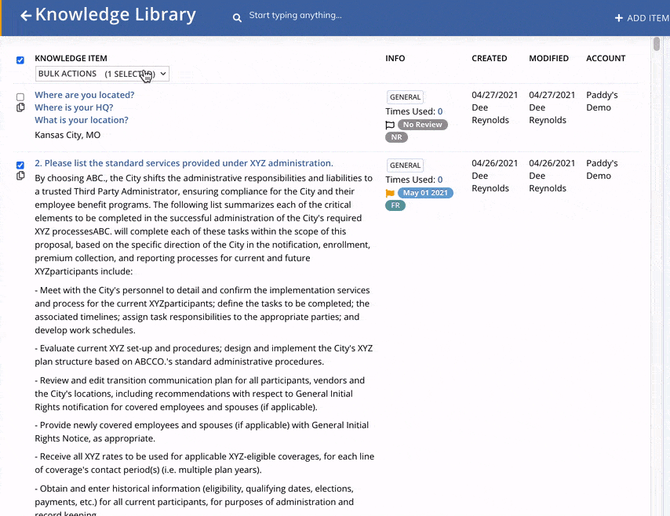Click the NR tag badge
Screen dimensions: 670x516
pos(396,137)
